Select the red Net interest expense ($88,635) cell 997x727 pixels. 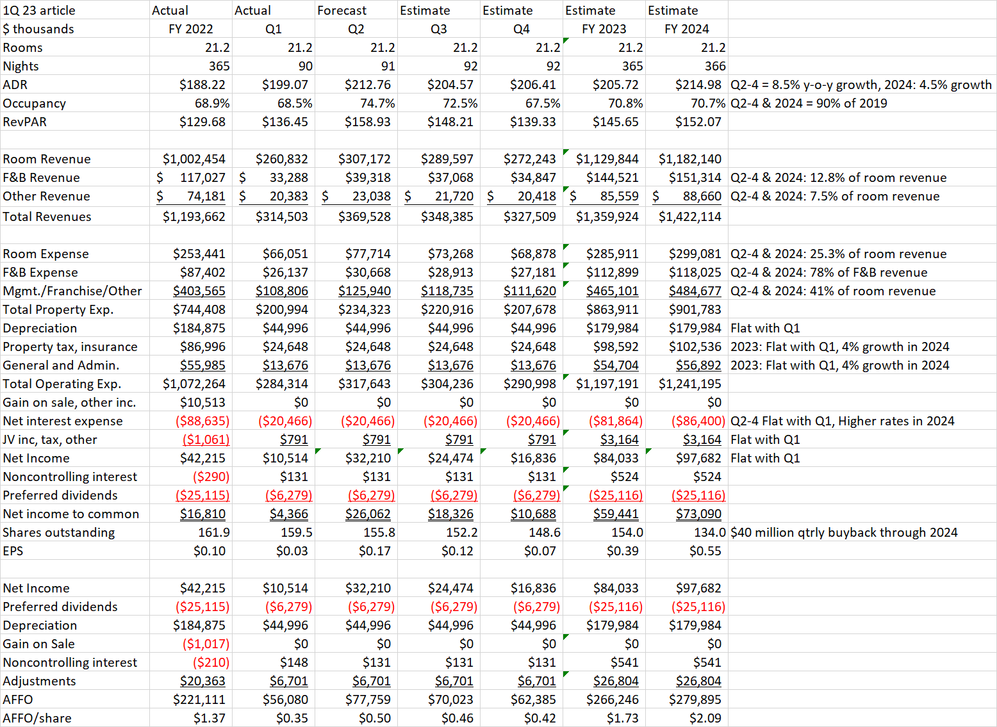pyautogui.click(x=202, y=421)
